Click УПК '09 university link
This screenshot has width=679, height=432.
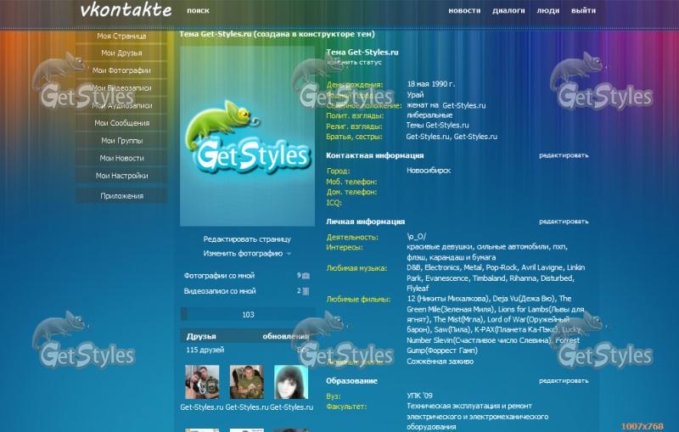tap(419, 396)
